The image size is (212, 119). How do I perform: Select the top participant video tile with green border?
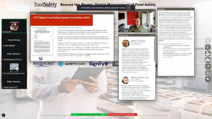point(14,26)
